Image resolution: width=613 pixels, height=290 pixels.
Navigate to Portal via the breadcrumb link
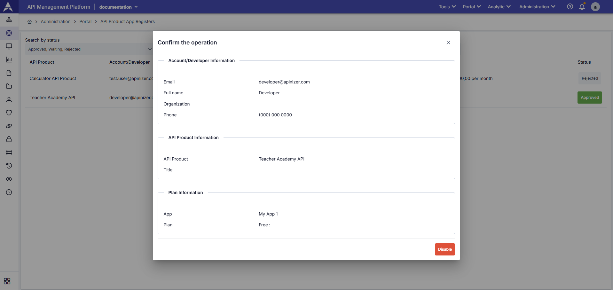[x=85, y=21]
